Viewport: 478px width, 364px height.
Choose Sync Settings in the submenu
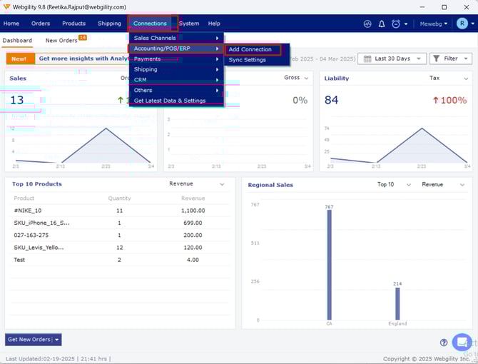(247, 60)
